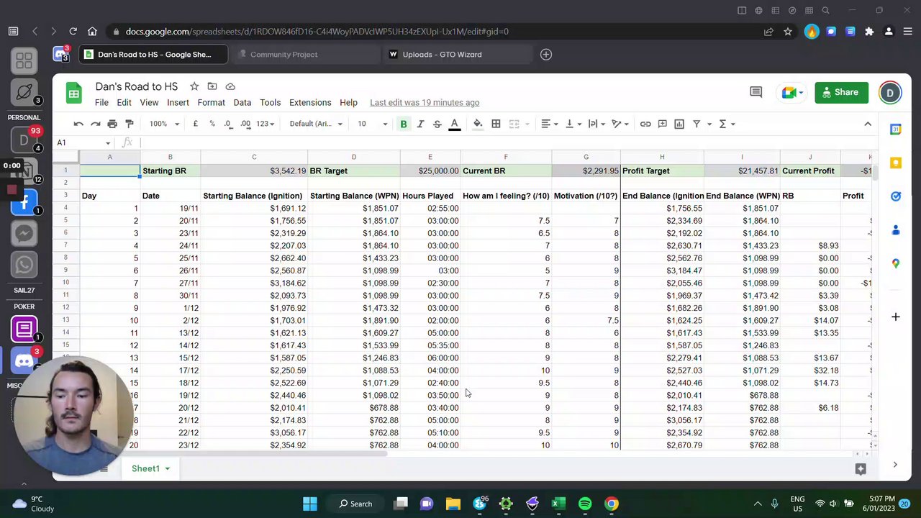Format selection as percent
The image size is (921, 518).
(212, 124)
